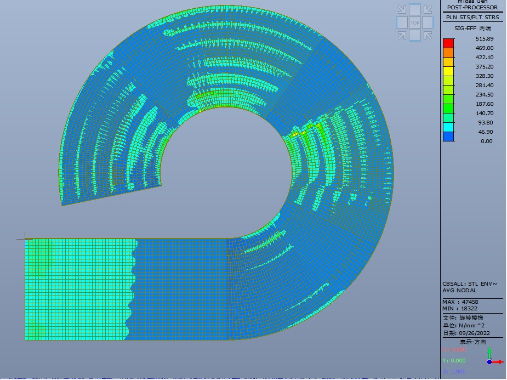Click the Z: 1.000 direction value

coord(454,372)
